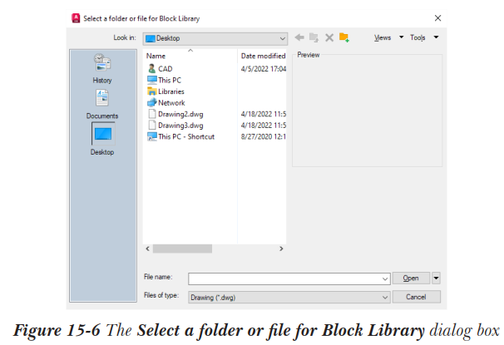Sort files by Date modified column header
This screenshot has height=345, width=504.
click(262, 56)
